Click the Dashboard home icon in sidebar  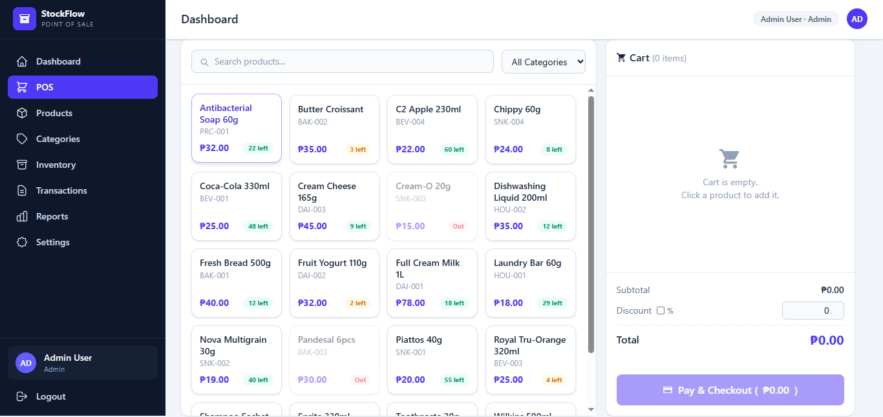[22, 61]
